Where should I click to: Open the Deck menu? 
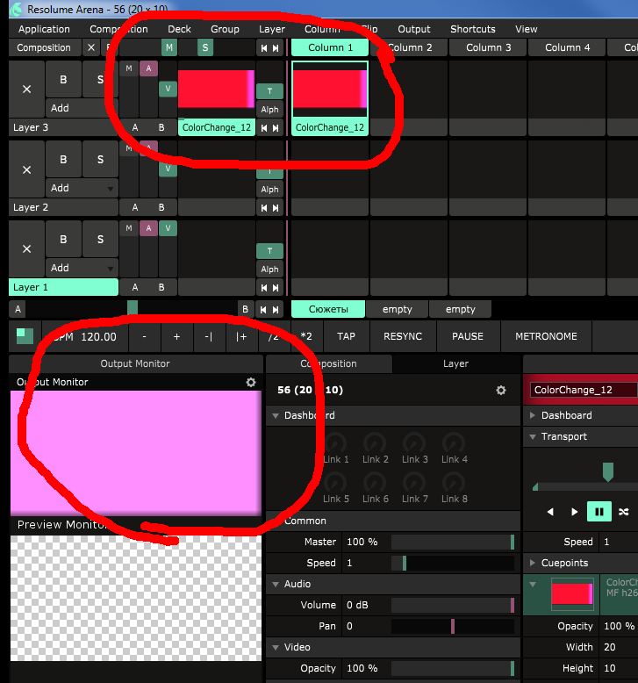179,29
